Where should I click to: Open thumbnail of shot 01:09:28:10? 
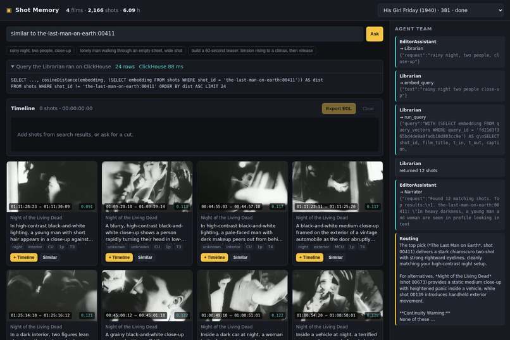(x=147, y=186)
